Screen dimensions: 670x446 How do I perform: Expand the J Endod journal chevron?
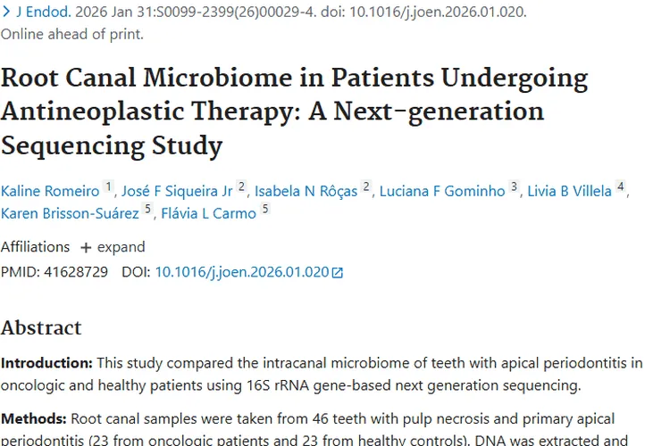click(x=6, y=12)
